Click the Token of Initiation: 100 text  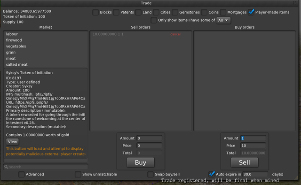pyautogui.click(x=24, y=17)
